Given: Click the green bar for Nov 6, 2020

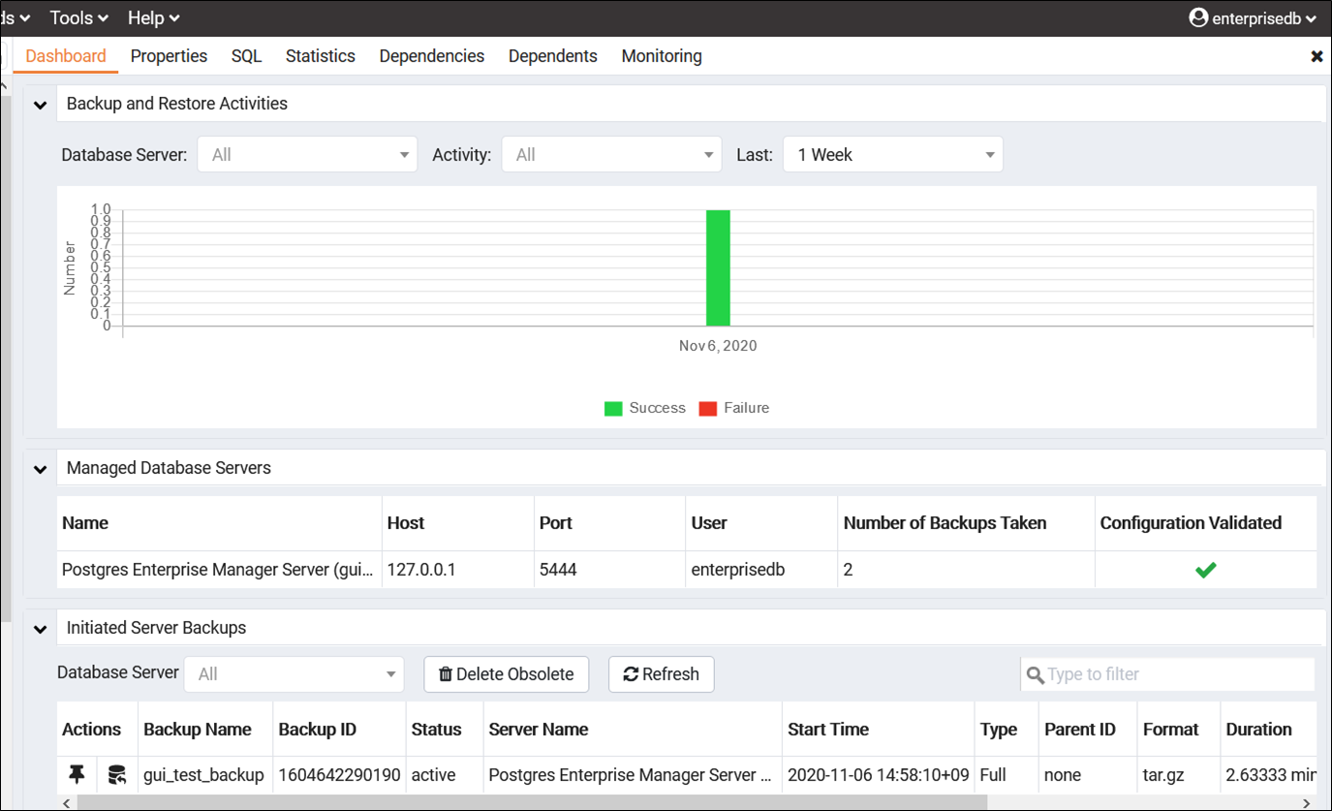Looking at the screenshot, I should pos(718,267).
